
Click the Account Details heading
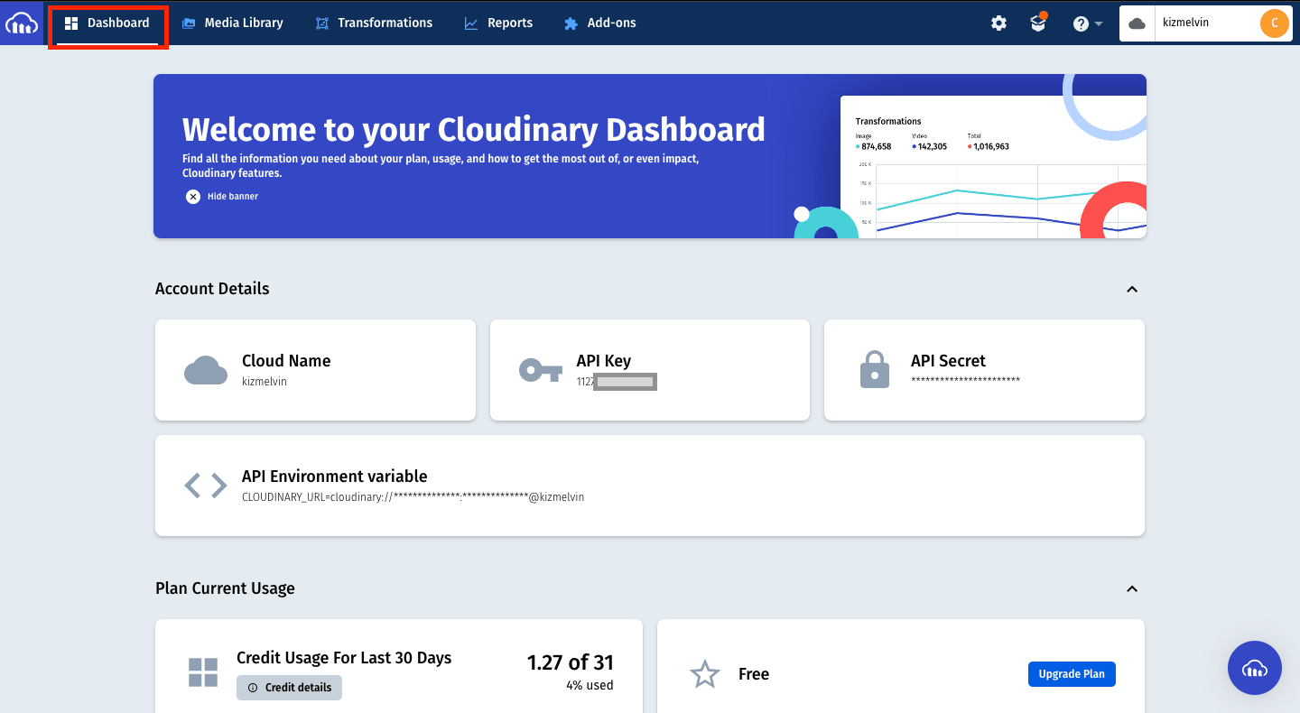[212, 289]
